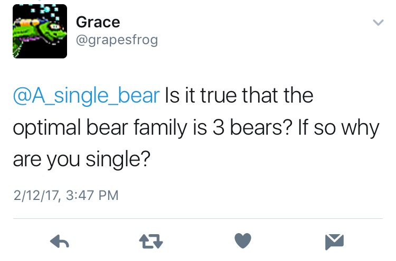Click the phrase "Is it true that the"
Viewport: 396px width, 261px height.
click(x=239, y=96)
